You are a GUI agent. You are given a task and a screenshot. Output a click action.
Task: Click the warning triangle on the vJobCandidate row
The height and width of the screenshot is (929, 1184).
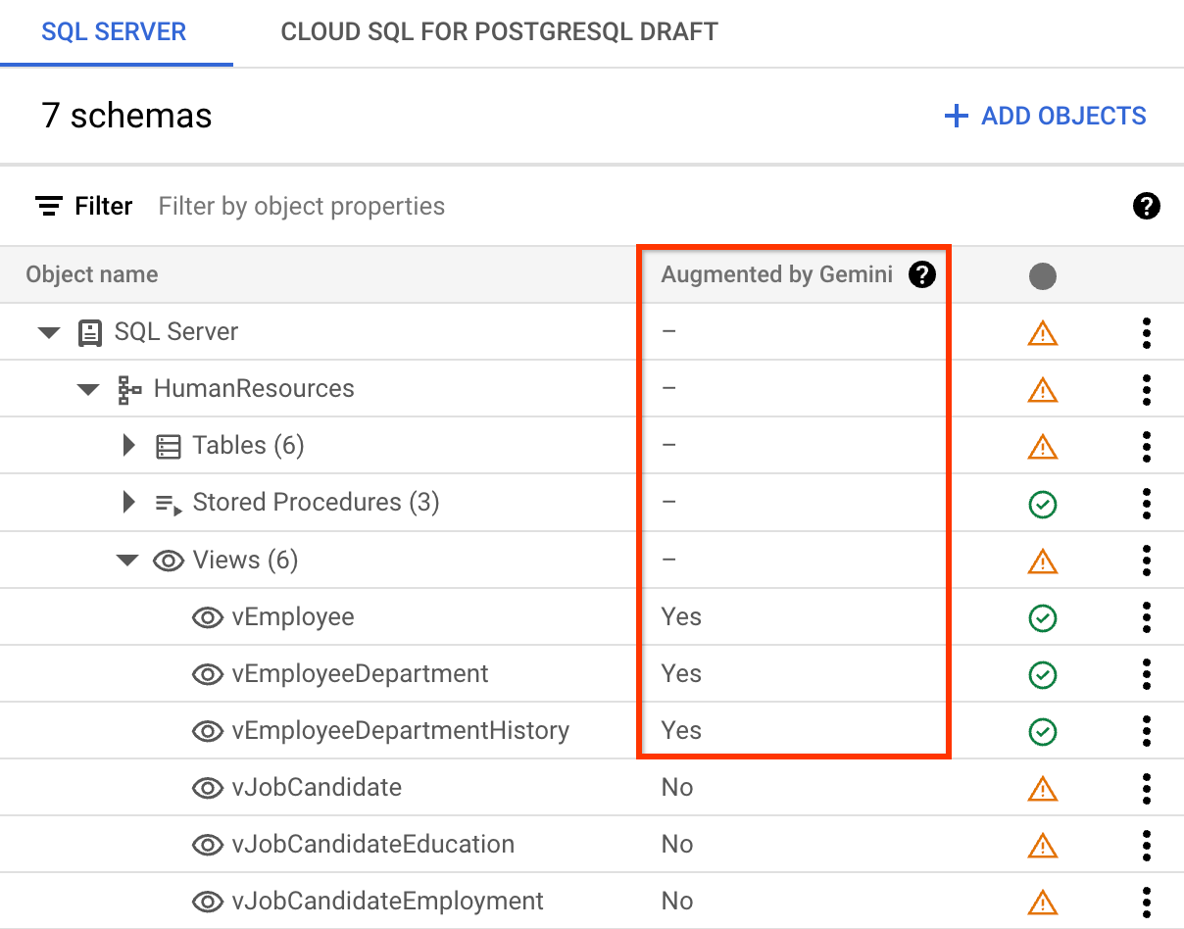pos(1043,787)
